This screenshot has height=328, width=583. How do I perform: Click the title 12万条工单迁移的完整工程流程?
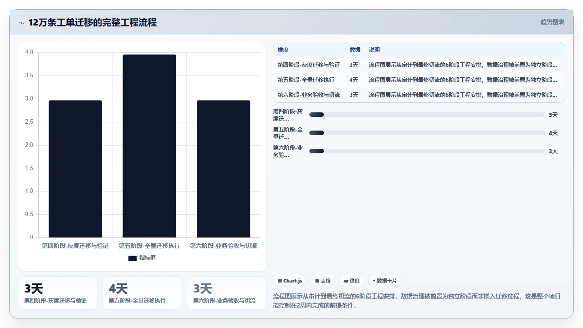(92, 23)
